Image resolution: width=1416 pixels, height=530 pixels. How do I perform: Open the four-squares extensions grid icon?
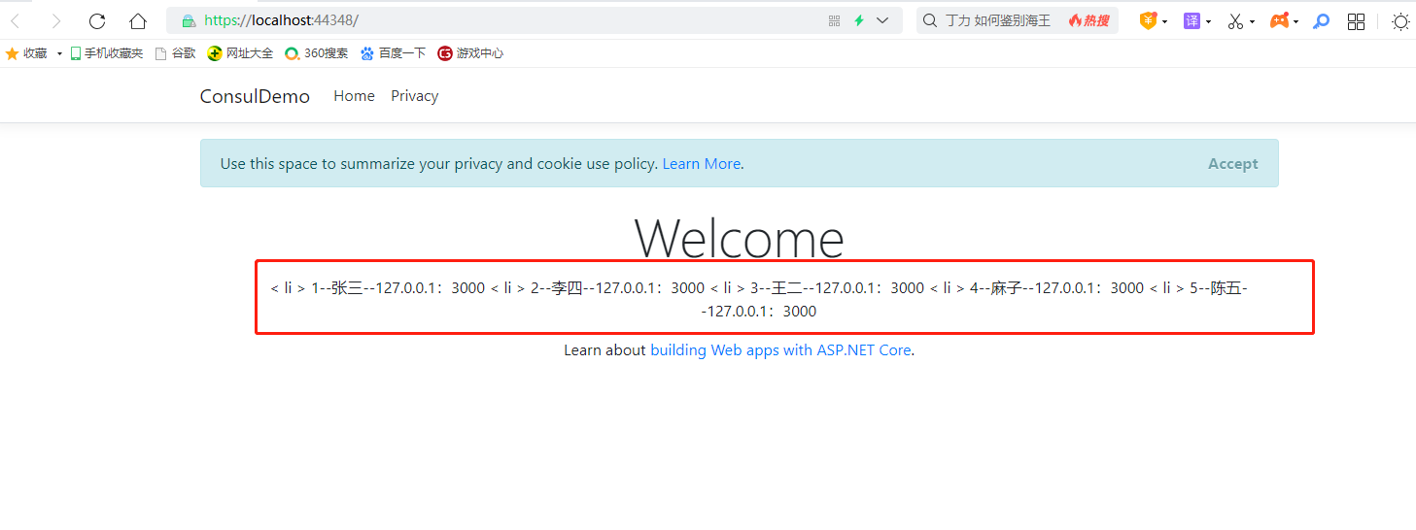[x=1356, y=20]
